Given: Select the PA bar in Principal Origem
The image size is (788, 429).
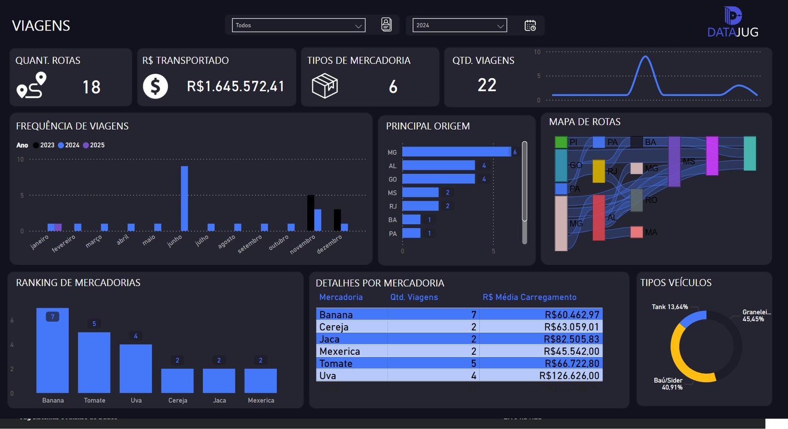Looking at the screenshot, I should (411, 233).
